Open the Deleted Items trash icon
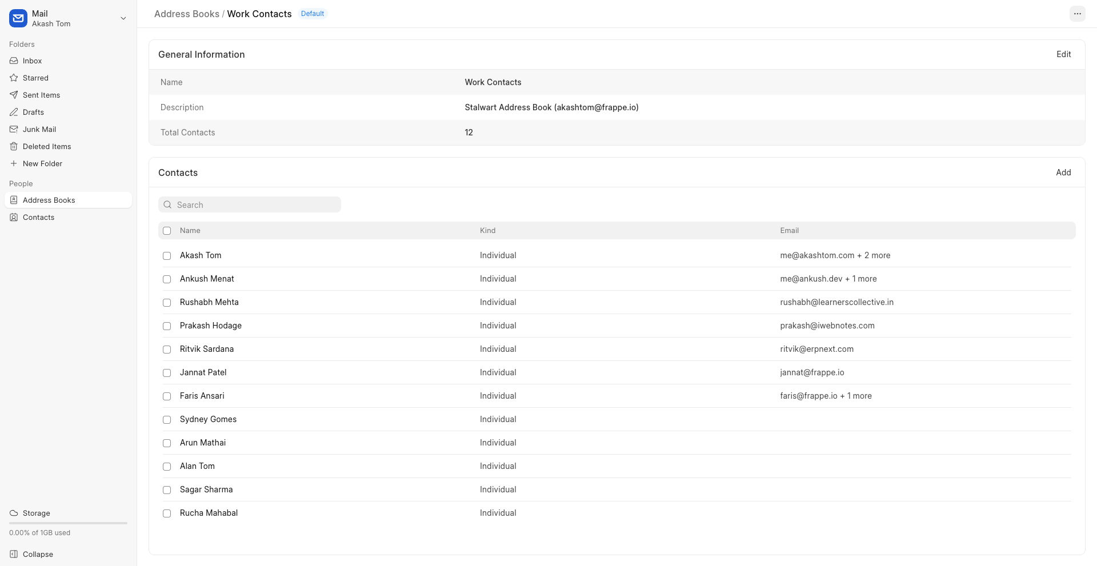 [14, 146]
